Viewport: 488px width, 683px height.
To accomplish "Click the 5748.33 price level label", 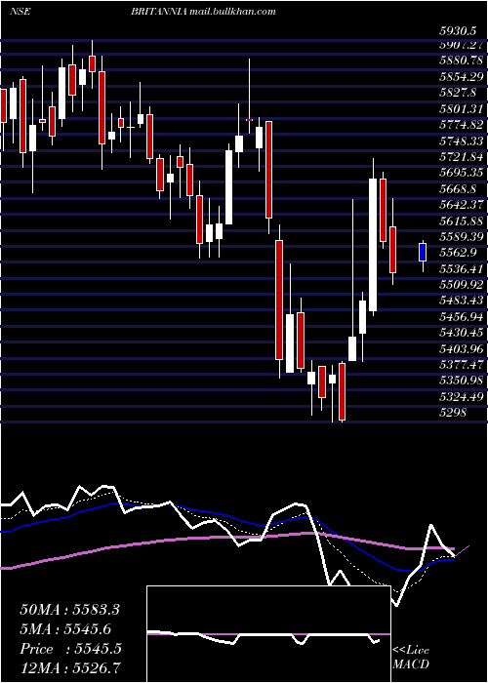I will (x=462, y=141).
